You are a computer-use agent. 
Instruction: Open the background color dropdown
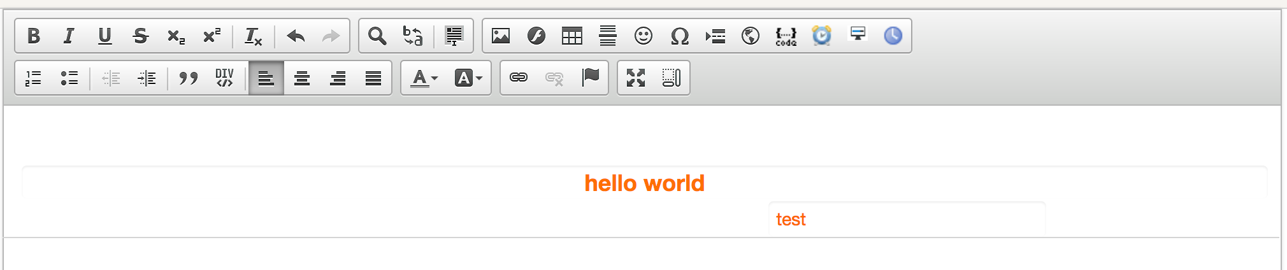point(468,78)
